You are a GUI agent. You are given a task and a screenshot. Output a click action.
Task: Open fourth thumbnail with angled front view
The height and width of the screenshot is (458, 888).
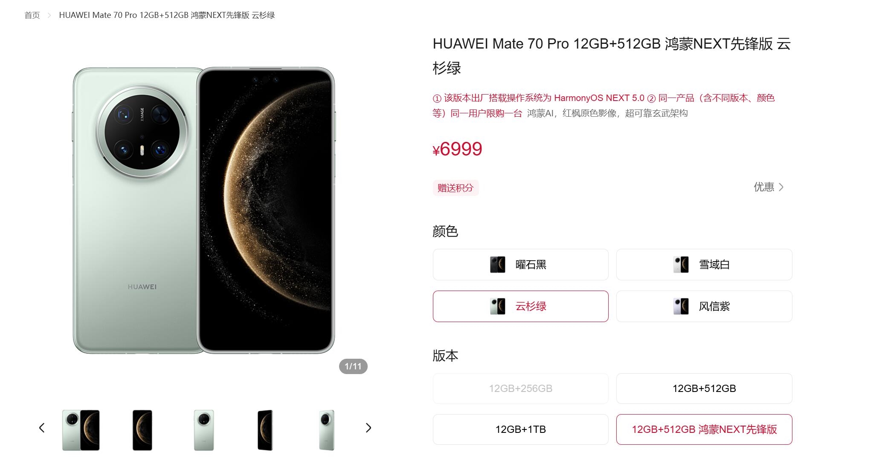tap(265, 430)
